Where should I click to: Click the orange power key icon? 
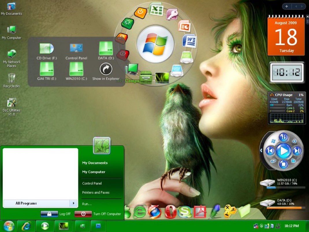click(x=140, y=12)
